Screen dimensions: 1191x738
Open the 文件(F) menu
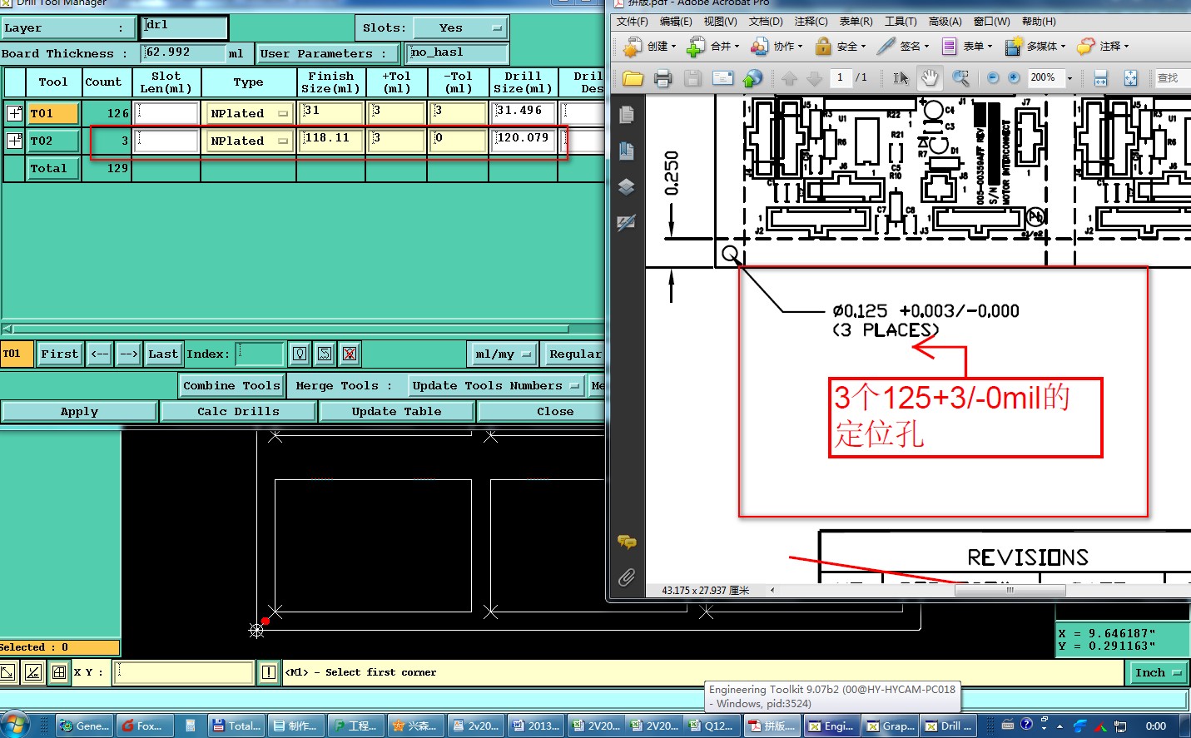point(632,22)
